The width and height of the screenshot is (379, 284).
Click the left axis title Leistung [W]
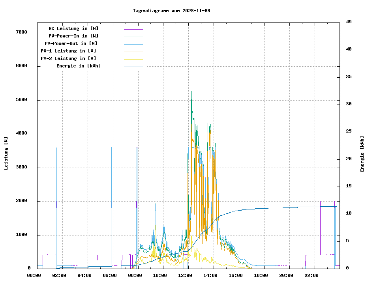(6, 153)
